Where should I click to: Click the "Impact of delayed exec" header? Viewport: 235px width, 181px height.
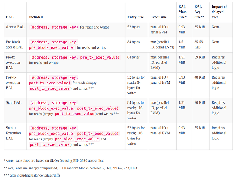[x=219, y=12]
